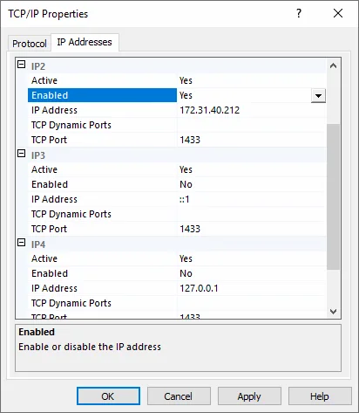
Task: Click the IP4 IP Address label
Action: coord(54,288)
